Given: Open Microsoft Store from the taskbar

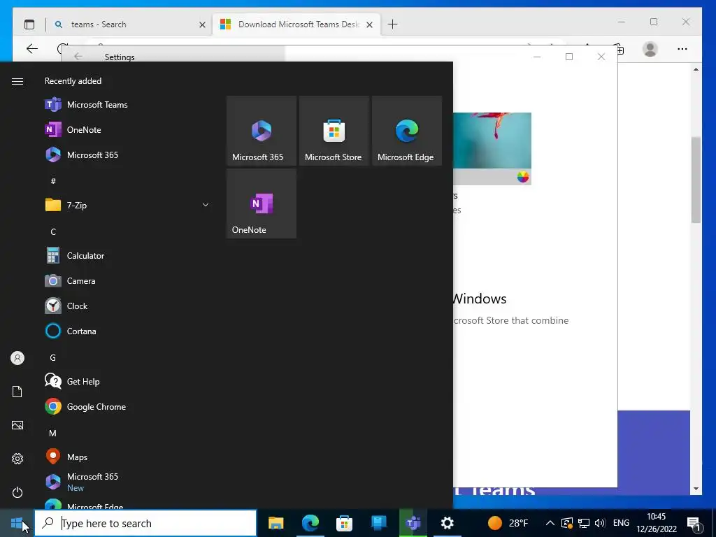Looking at the screenshot, I should tap(344, 523).
